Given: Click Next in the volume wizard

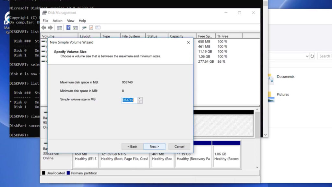Looking at the screenshot, I should pos(154,146).
